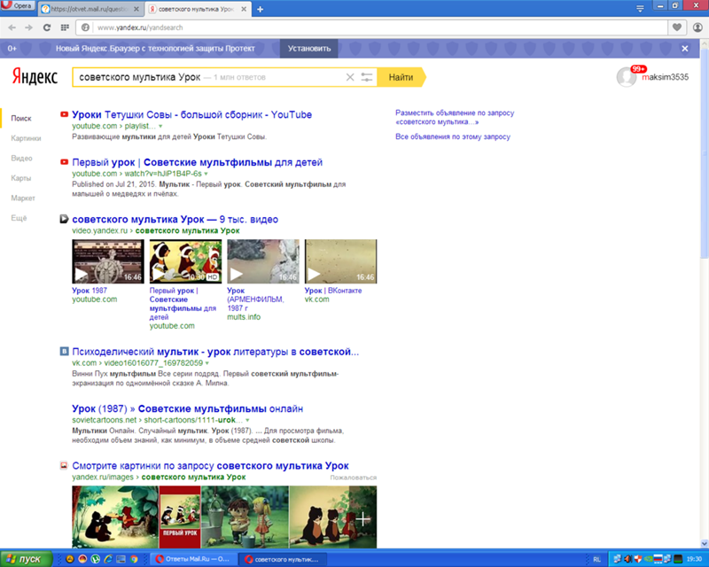Play the Урок АРМЕНФИЛЬМ video thumbnail
This screenshot has height=567, width=709.
pos(263,261)
